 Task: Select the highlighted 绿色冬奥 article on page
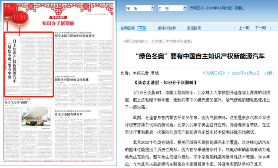coord(29,64)
